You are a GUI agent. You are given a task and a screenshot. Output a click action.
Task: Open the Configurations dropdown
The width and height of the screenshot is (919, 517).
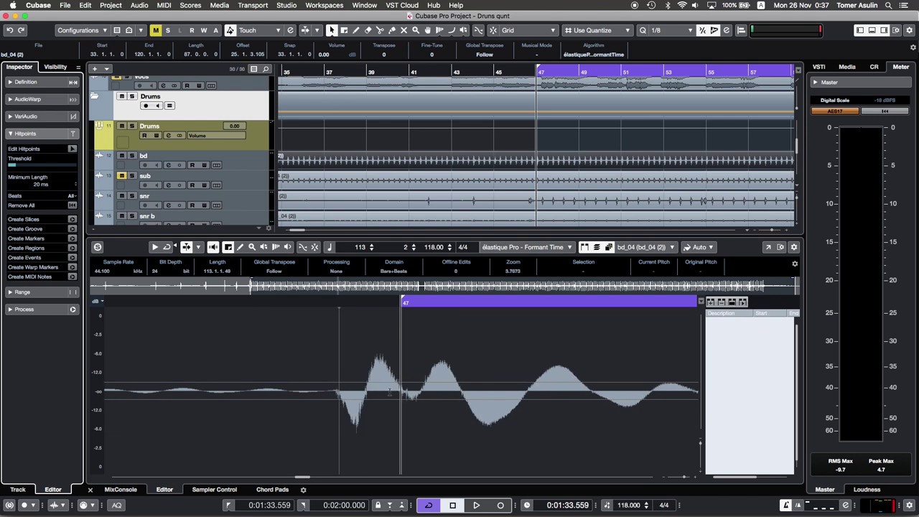[82, 30]
